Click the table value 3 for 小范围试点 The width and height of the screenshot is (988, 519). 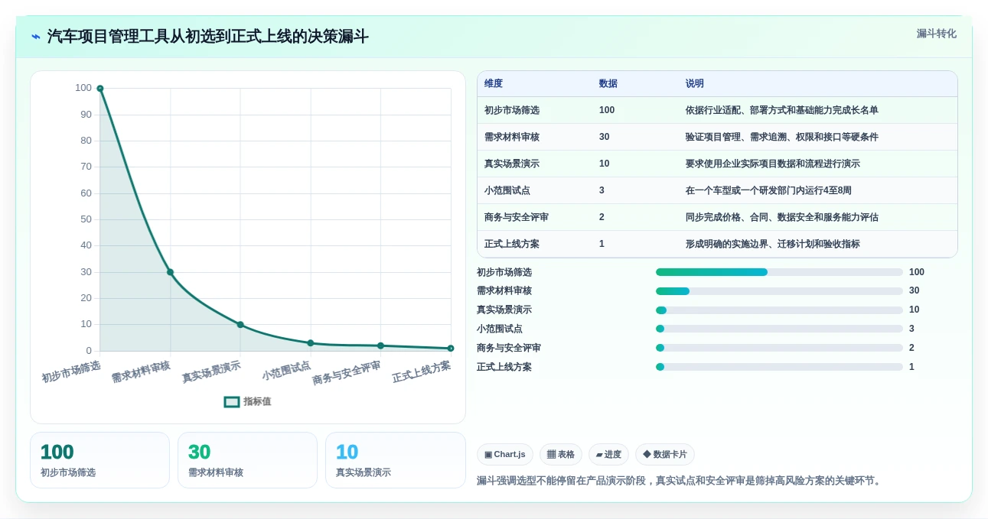click(x=602, y=190)
